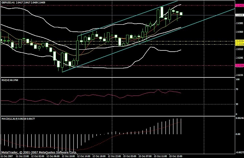This screenshot has height=158, width=244.
Task: Click the lower yellow price label 2.0325
Action: 240,45
